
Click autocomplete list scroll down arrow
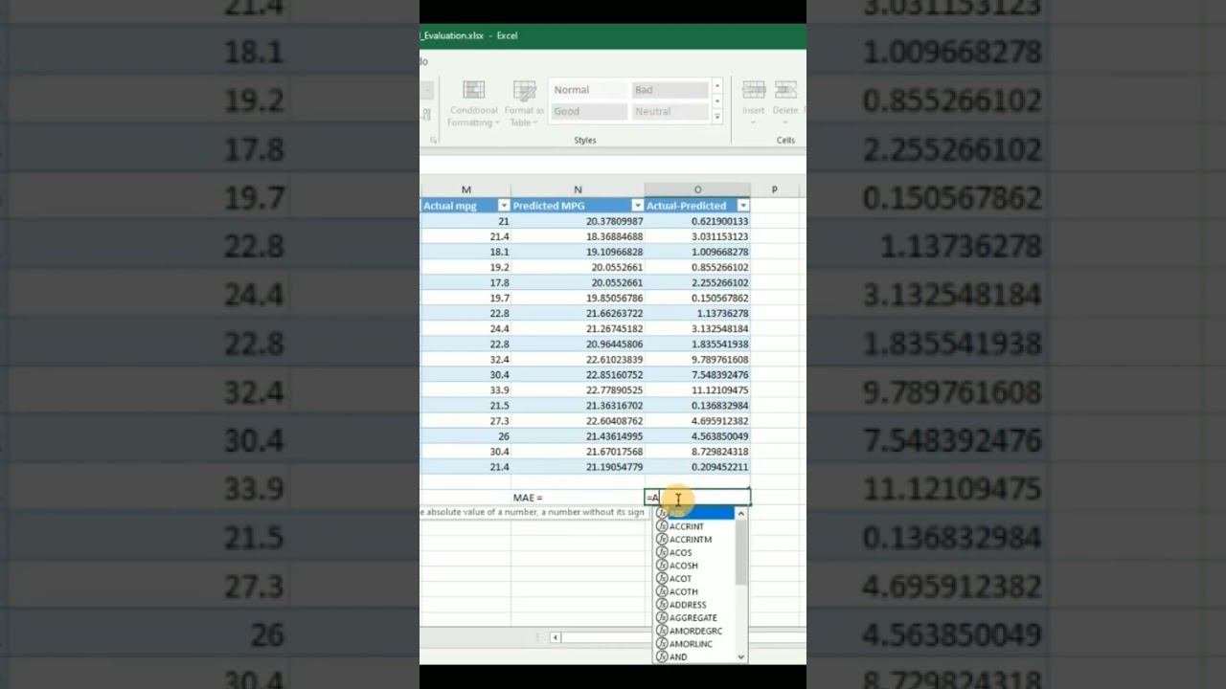[x=740, y=656]
